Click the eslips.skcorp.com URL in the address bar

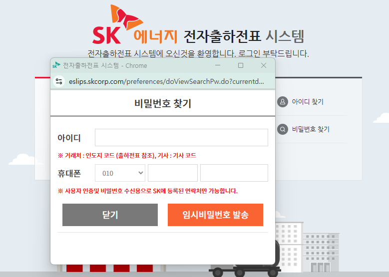tap(166, 81)
